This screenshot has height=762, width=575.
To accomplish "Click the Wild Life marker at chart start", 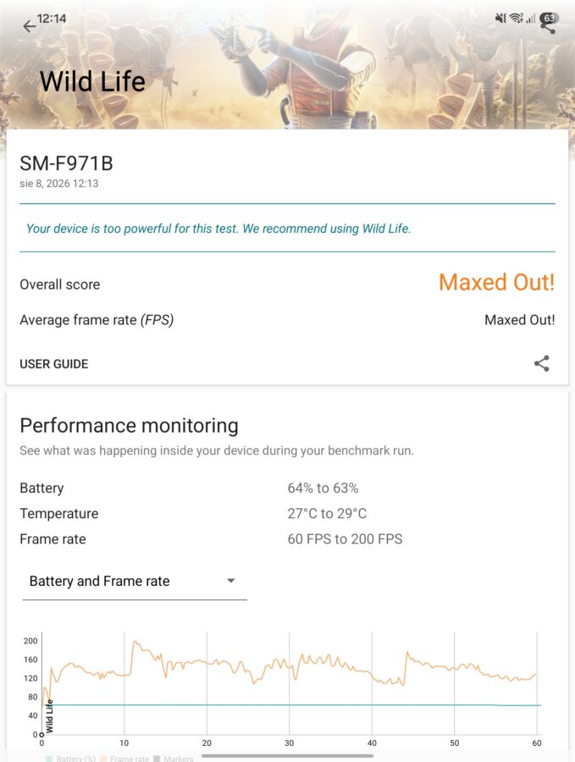I will point(49,716).
